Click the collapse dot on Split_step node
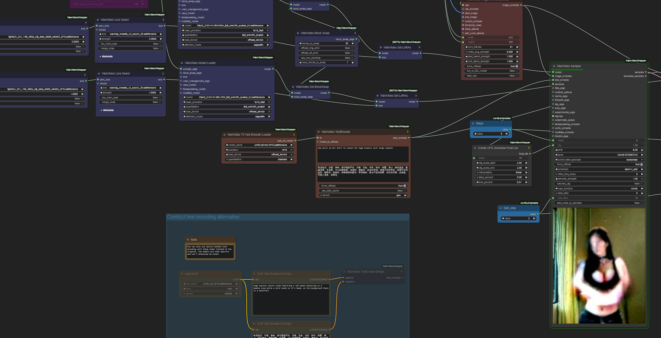The image size is (661, 338). click(x=501, y=208)
